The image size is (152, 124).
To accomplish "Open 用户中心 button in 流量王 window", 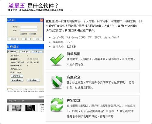I will (17, 76).
